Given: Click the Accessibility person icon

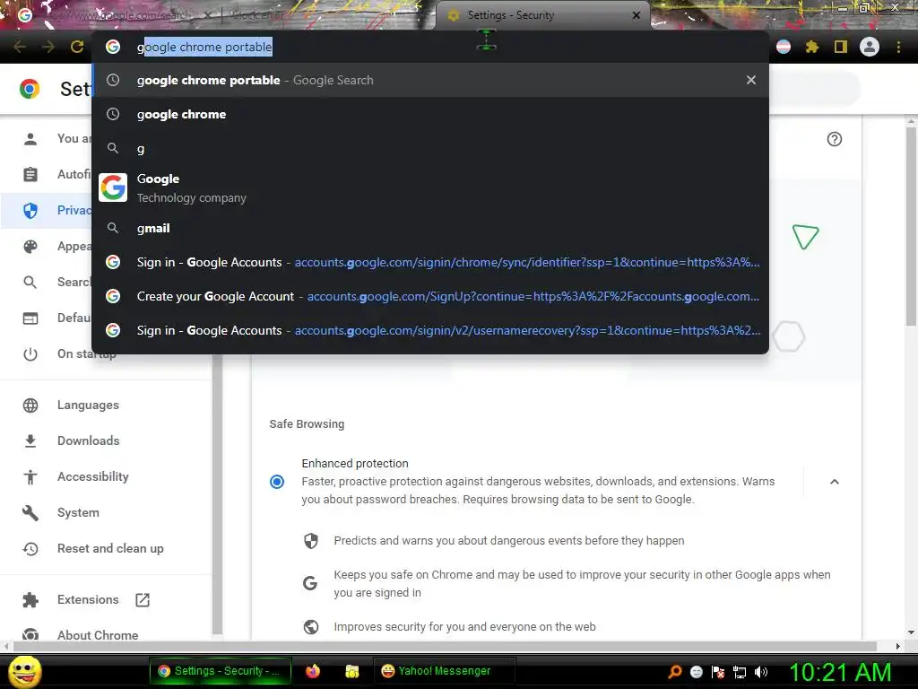Looking at the screenshot, I should [30, 477].
